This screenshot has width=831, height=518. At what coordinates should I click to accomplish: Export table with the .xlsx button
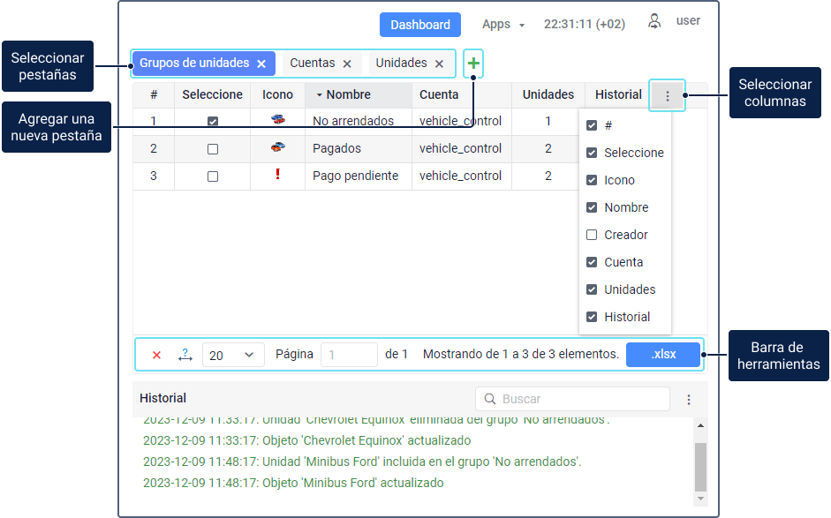click(x=663, y=355)
